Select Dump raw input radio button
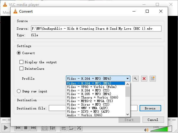 (x=19, y=91)
